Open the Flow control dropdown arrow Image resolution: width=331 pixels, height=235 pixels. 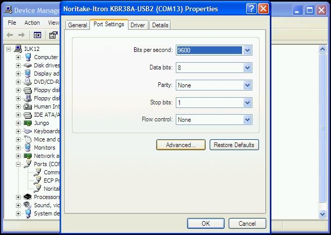coord(247,120)
